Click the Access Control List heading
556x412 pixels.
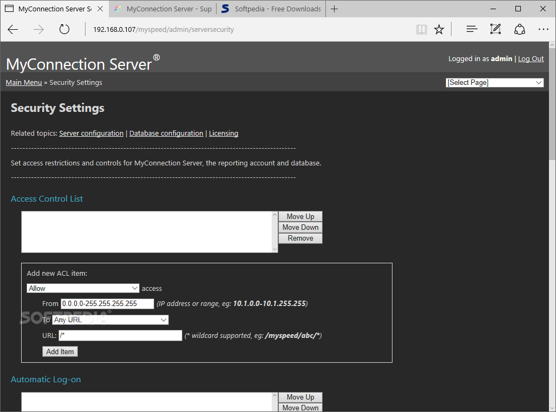(47, 199)
